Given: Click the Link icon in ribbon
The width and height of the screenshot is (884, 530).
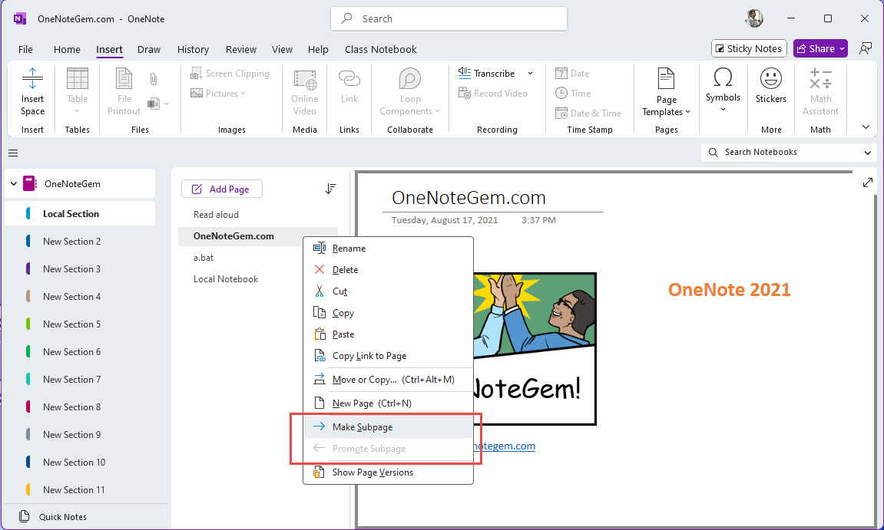Looking at the screenshot, I should coord(349,79).
